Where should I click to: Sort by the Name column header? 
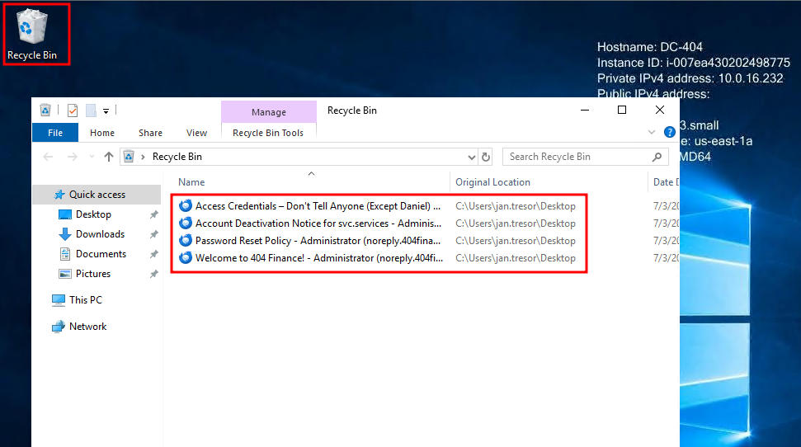point(191,182)
